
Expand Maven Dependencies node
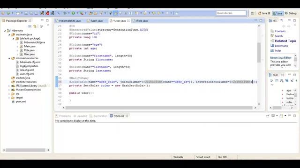click(9, 90)
